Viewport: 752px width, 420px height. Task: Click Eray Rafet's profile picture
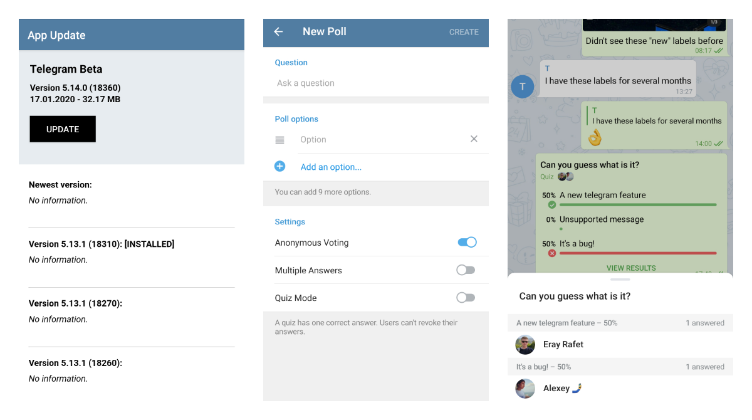525,344
